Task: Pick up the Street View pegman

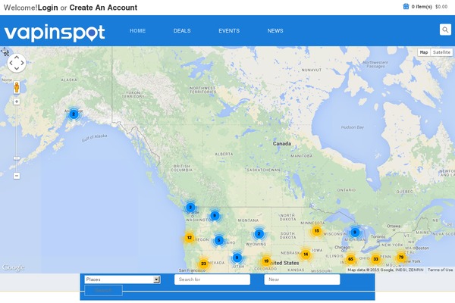Action: click(17, 87)
